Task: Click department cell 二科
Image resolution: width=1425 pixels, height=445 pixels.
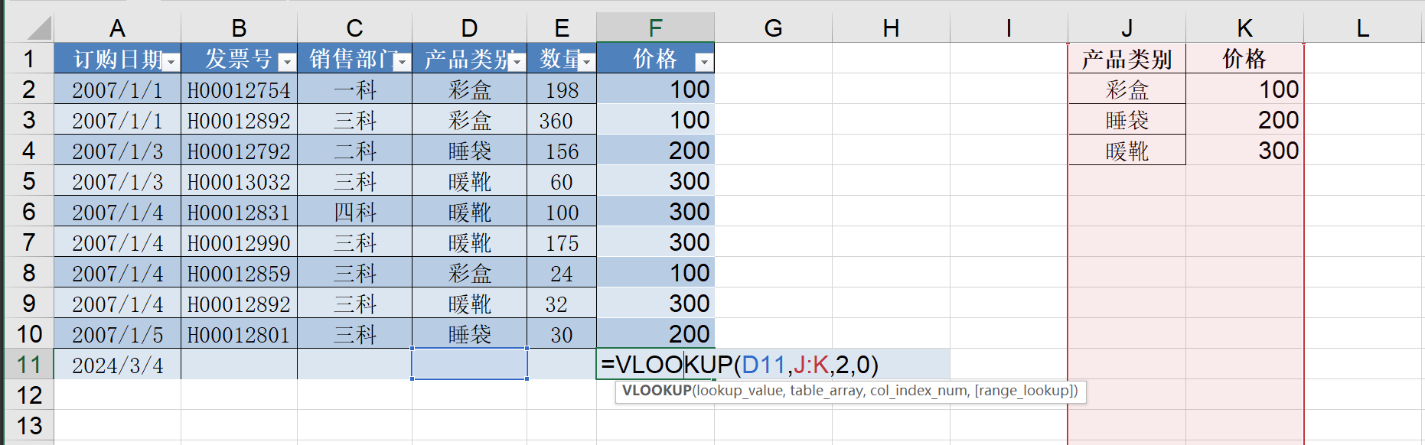Action: (354, 151)
